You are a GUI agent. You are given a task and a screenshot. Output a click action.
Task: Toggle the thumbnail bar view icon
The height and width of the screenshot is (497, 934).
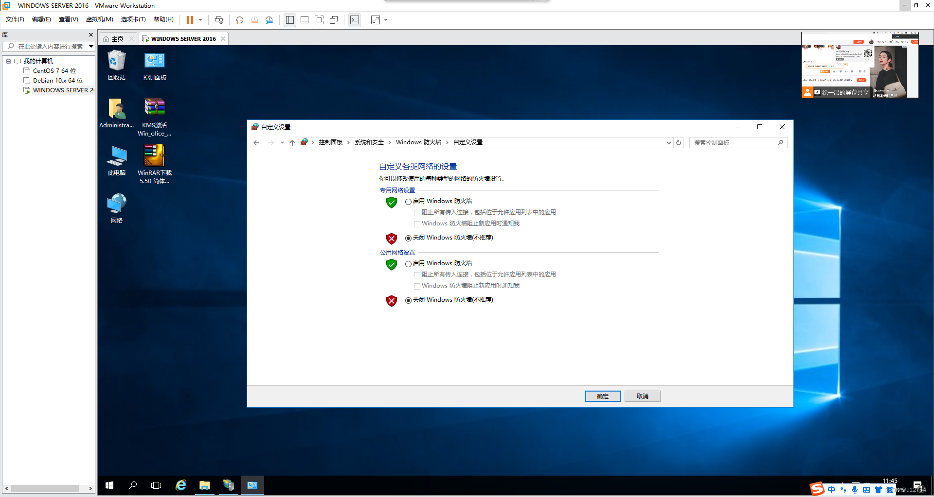[x=305, y=20]
